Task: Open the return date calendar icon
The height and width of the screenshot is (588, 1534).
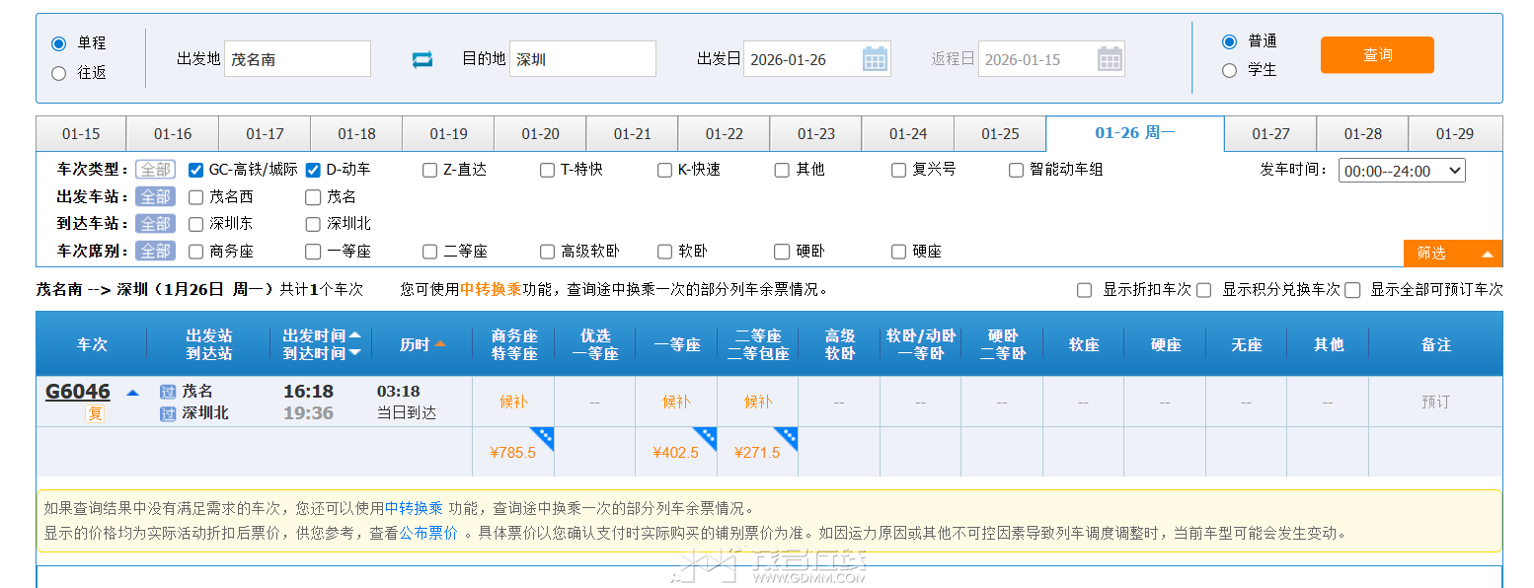Action: 1110,58
